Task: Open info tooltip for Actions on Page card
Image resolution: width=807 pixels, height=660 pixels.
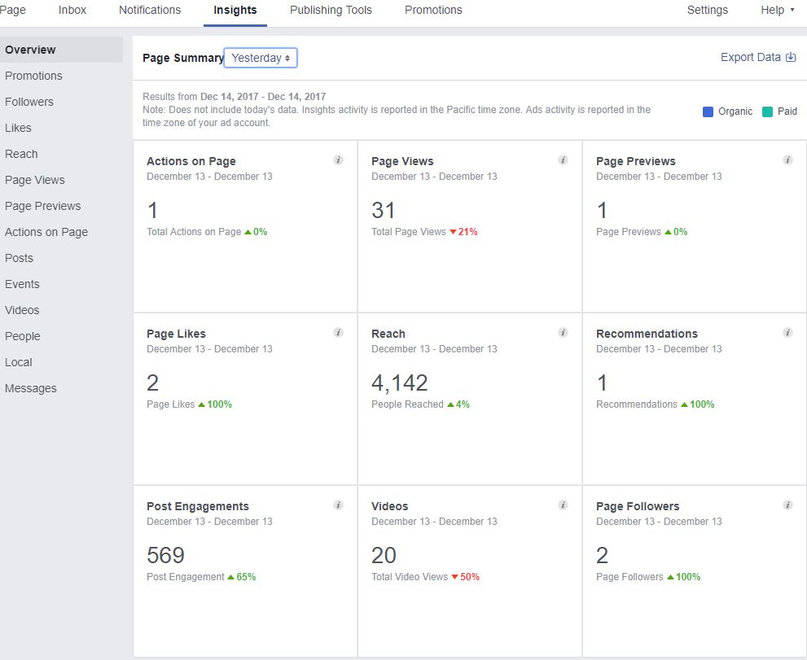Action: [x=339, y=160]
